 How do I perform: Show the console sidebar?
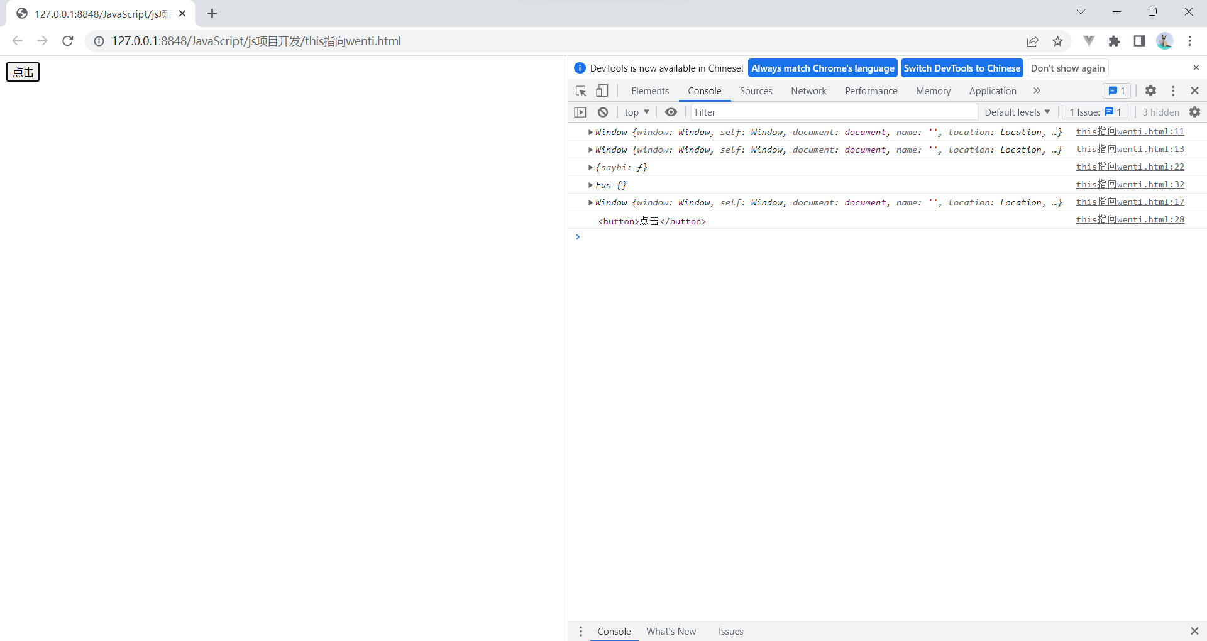pyautogui.click(x=580, y=112)
